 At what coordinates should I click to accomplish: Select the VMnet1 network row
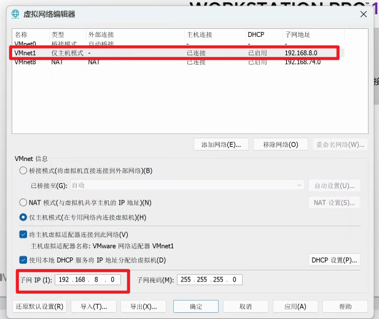point(179,53)
